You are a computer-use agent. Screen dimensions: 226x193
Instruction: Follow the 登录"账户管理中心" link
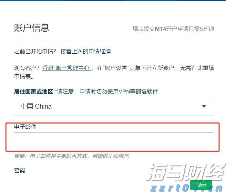point(67,68)
